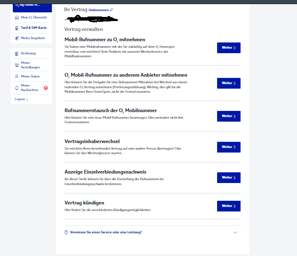Click Weiter for Rufnummer zu anderem Anbieter

click(229, 83)
